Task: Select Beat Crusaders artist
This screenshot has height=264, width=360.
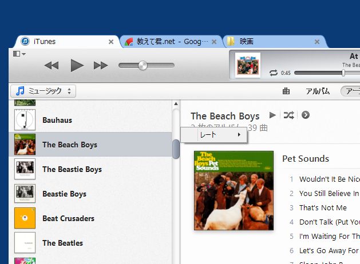Action: coord(90,218)
